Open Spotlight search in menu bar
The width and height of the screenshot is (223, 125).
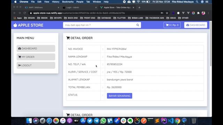(197, 2)
